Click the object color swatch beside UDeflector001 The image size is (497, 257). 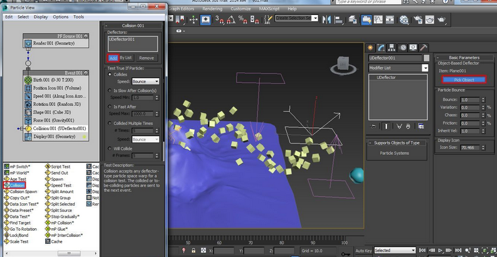click(x=425, y=58)
